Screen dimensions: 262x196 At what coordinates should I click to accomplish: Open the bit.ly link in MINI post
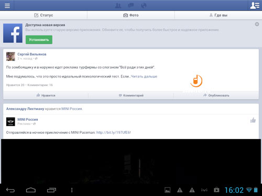tap(113, 132)
